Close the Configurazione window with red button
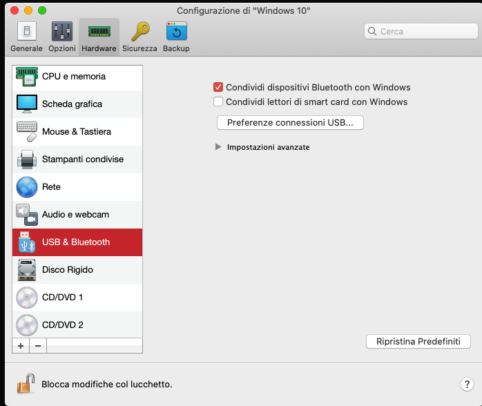 point(15,10)
